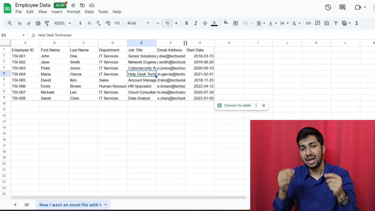This screenshot has height=211, width=375.
Task: Click the Sheets home logo
Action: tap(7, 8)
